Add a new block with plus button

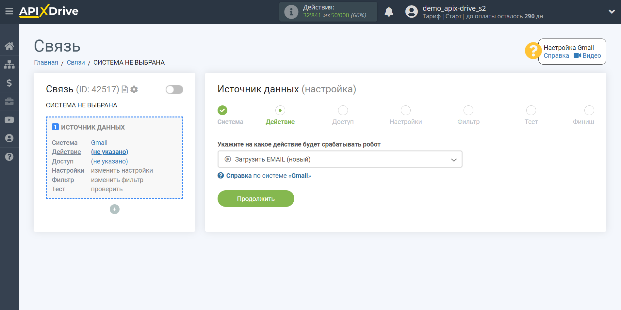coord(115,209)
